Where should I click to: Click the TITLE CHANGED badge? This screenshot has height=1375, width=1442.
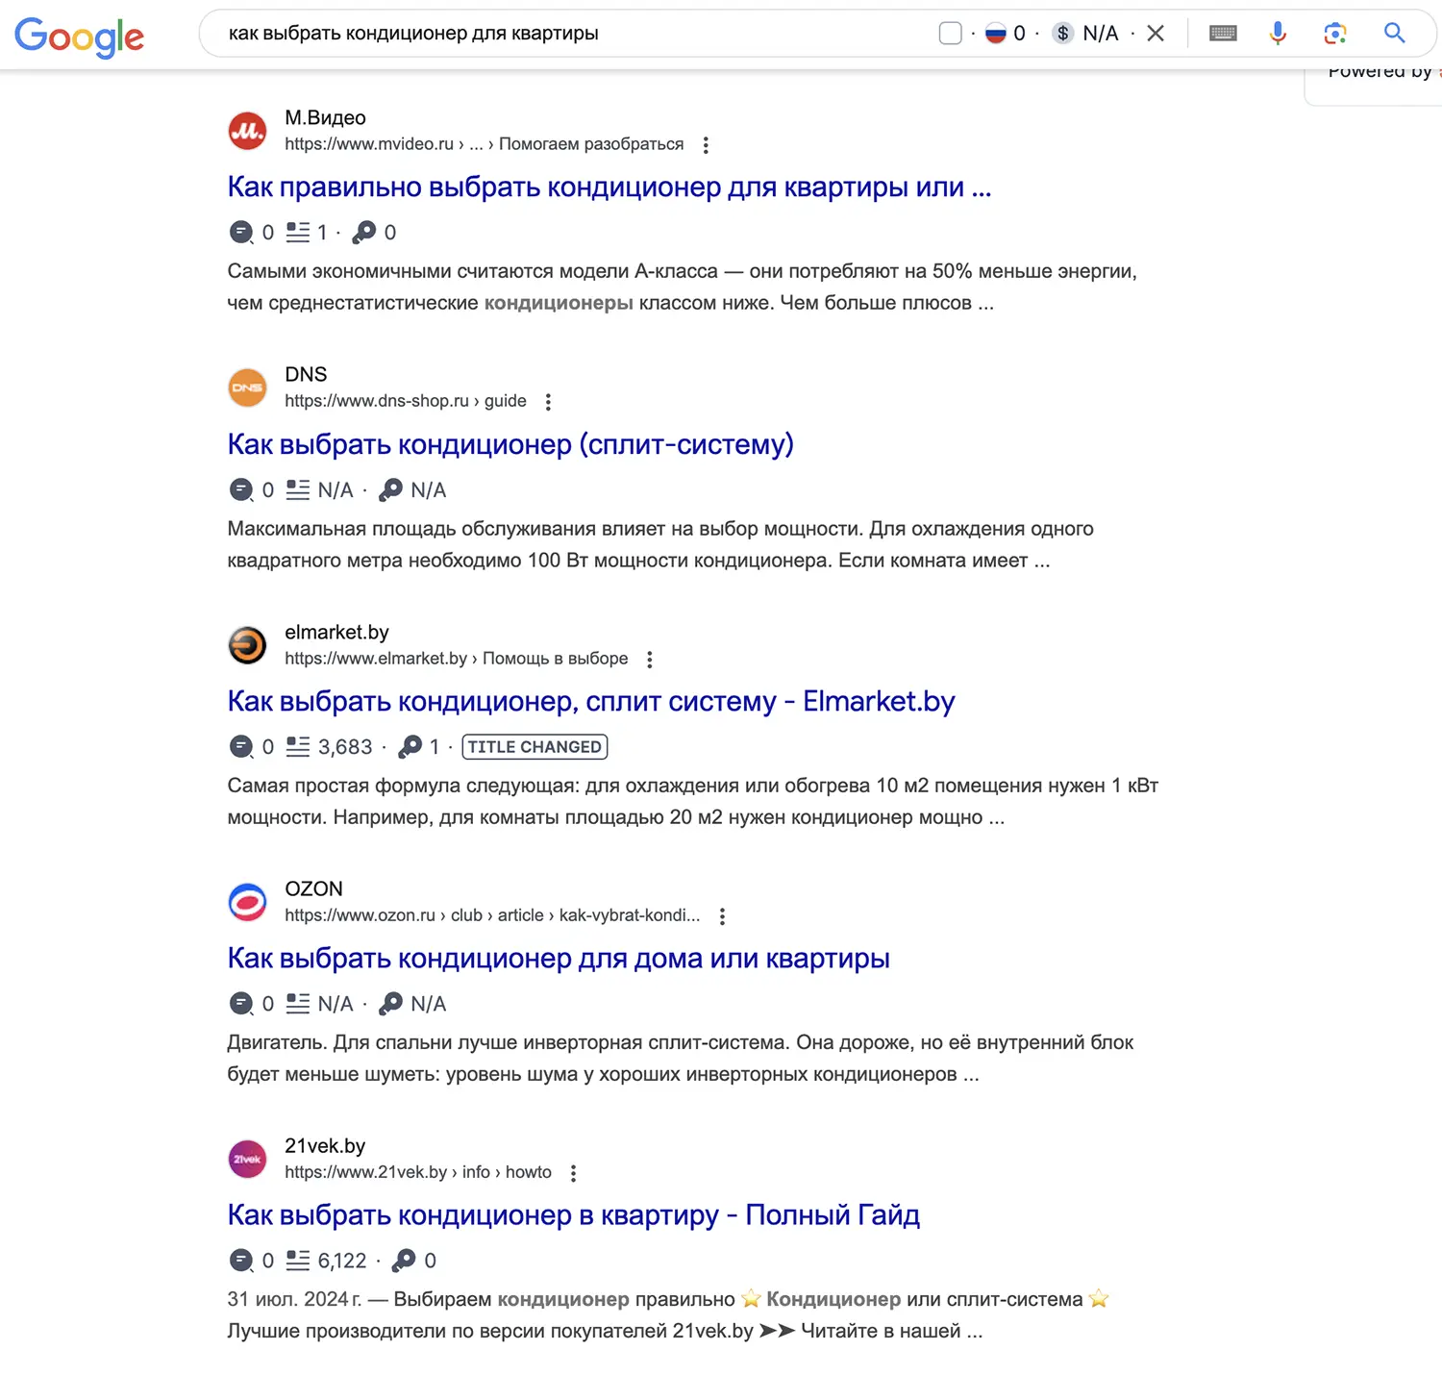[535, 747]
